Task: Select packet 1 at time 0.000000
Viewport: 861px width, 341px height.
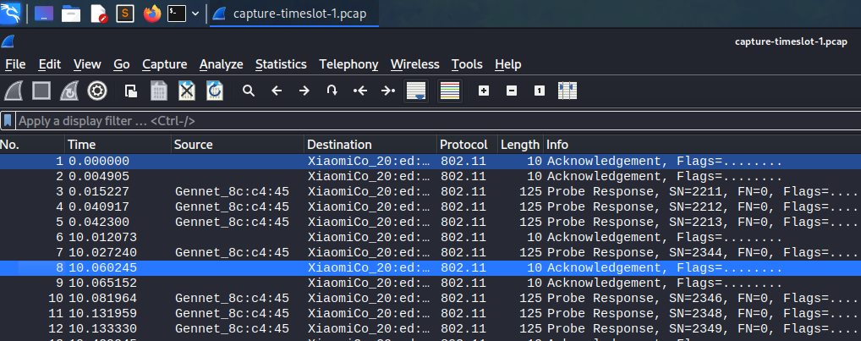Action: click(430, 162)
